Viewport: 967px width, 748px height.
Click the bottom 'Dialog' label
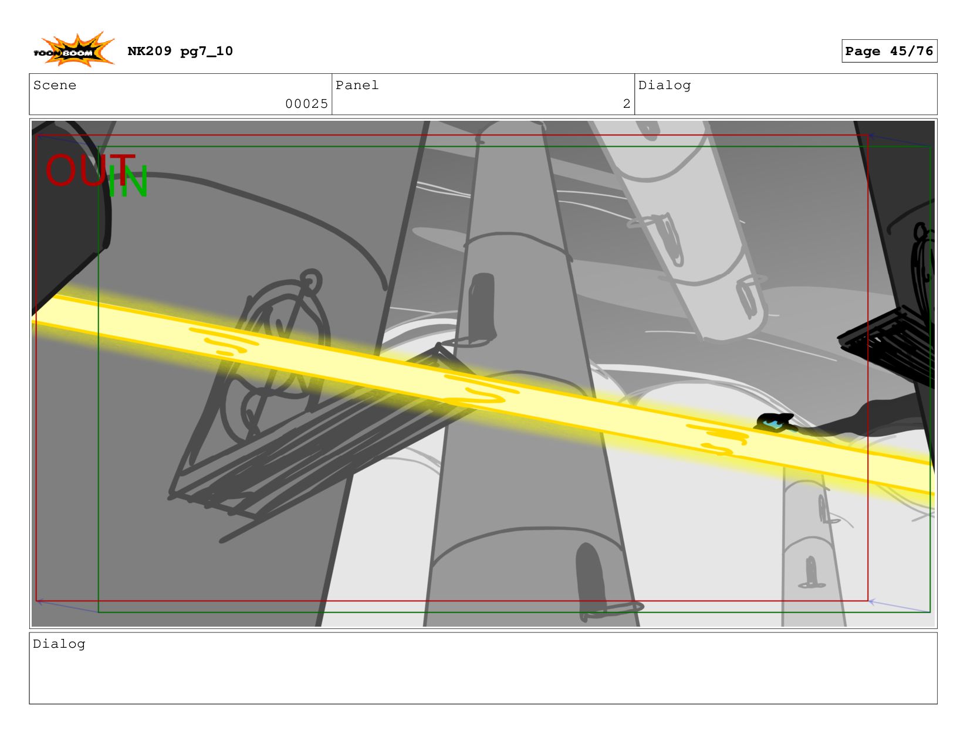click(59, 644)
